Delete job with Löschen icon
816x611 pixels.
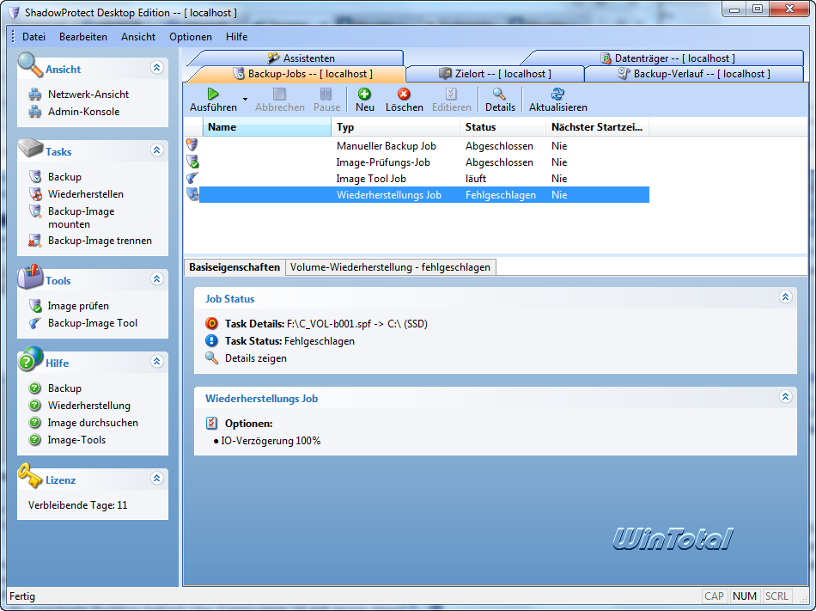[404, 94]
